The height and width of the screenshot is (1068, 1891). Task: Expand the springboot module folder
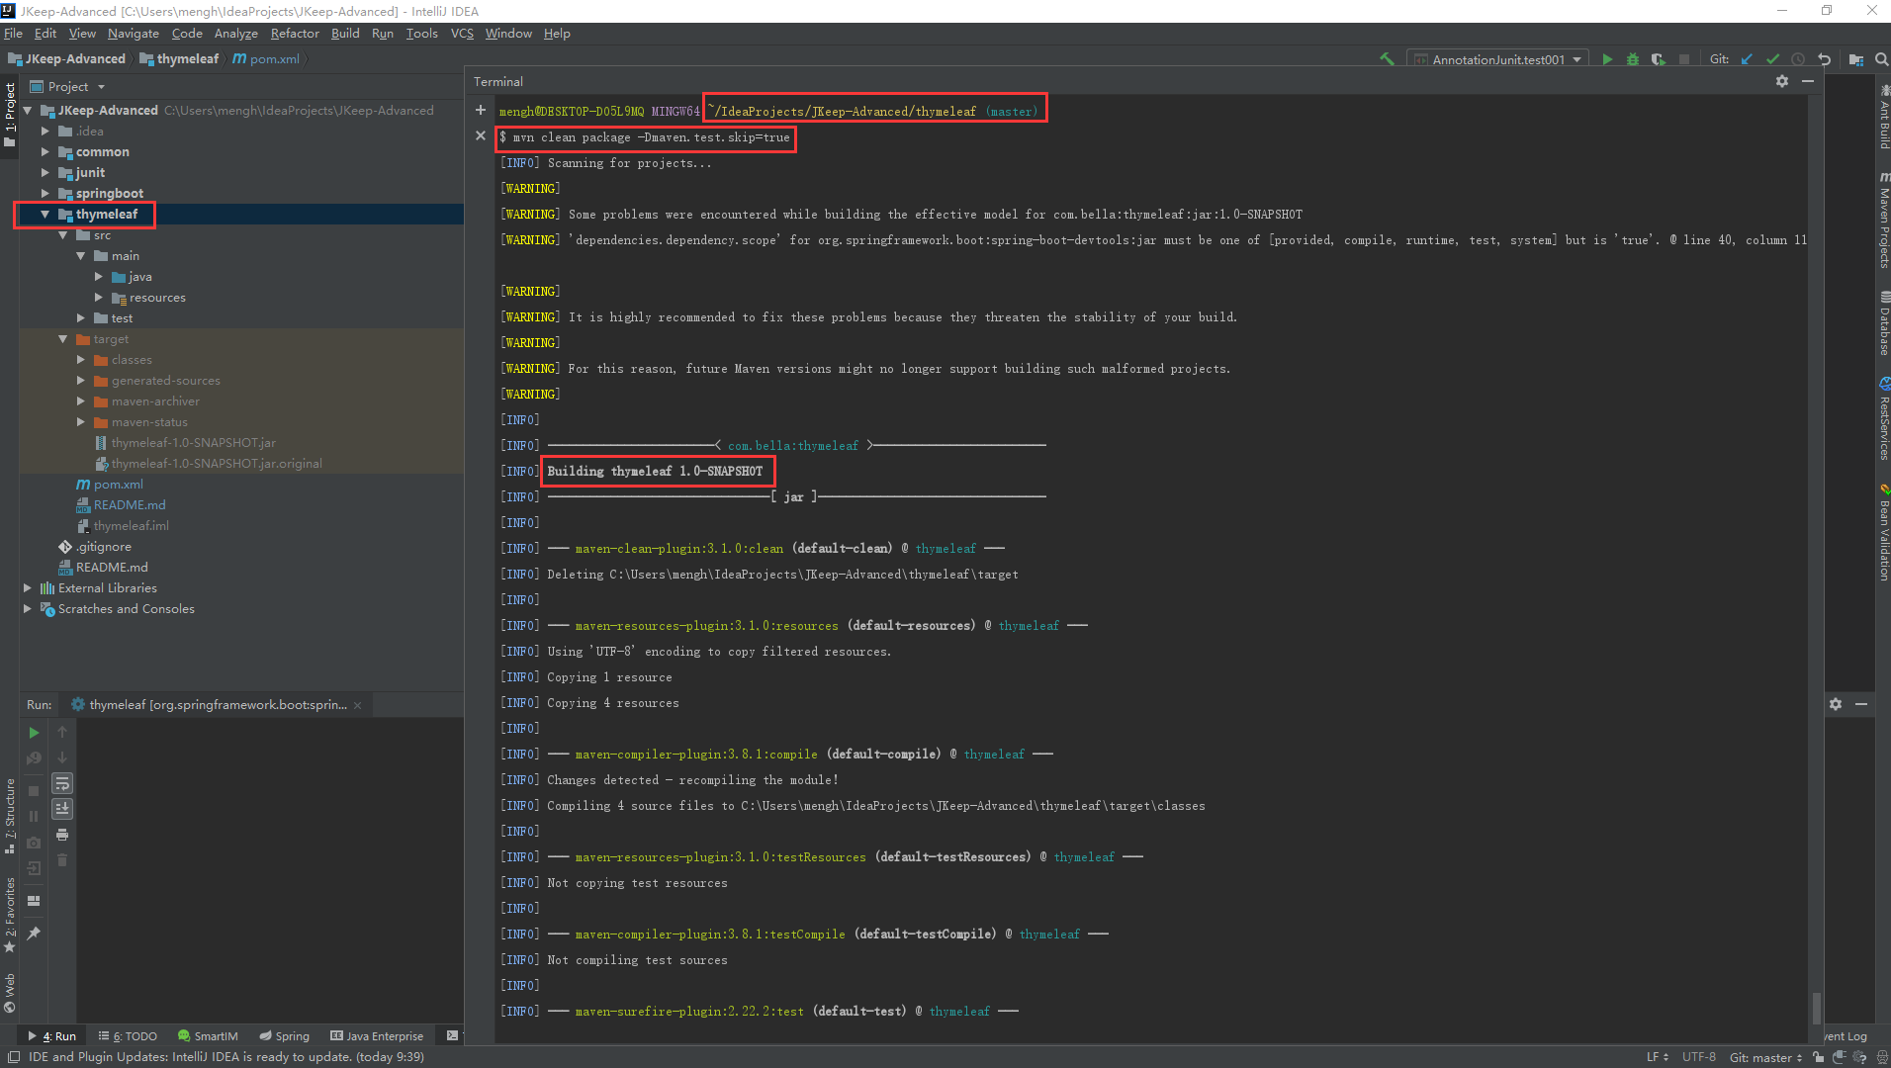[x=45, y=194]
